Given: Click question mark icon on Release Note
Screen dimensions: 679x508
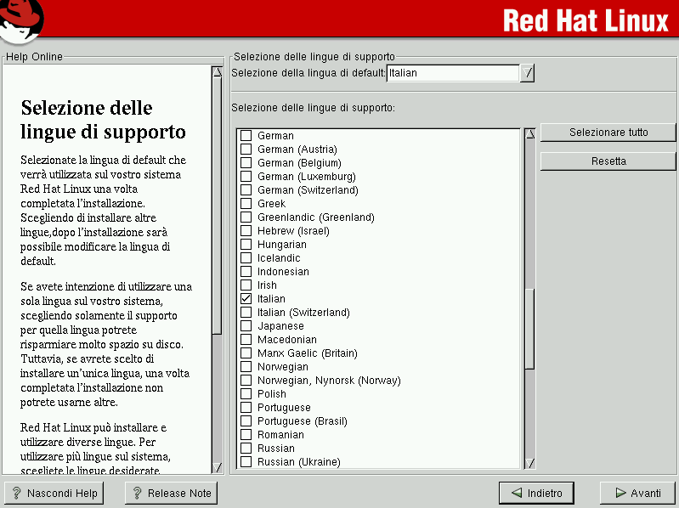Looking at the screenshot, I should coord(137,493).
